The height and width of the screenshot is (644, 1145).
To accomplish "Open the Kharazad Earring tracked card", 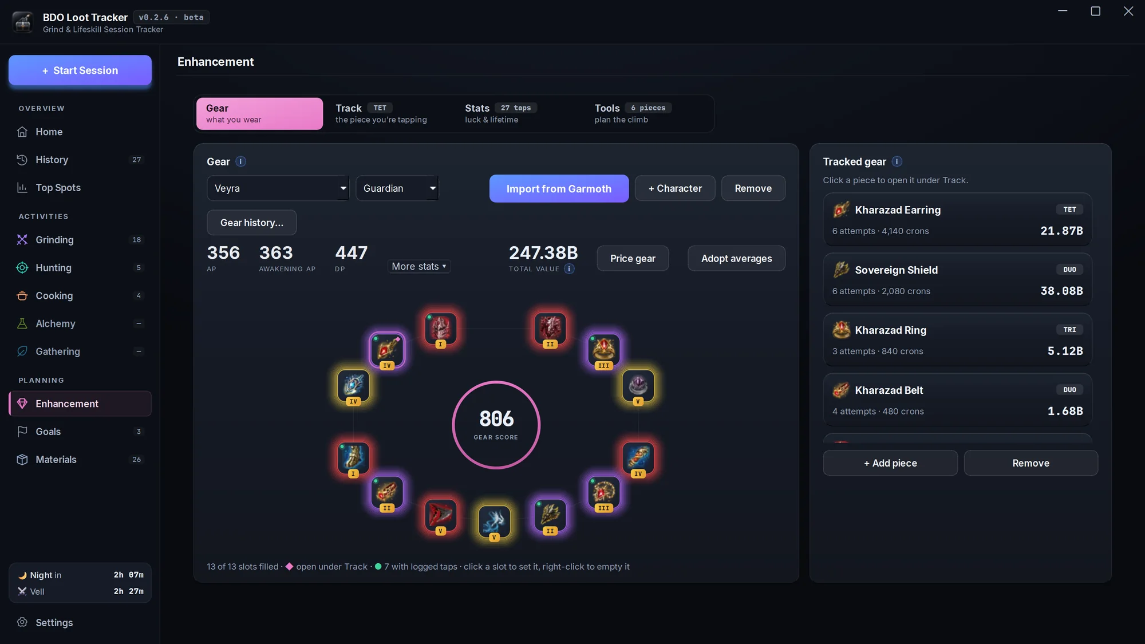I will pyautogui.click(x=957, y=220).
